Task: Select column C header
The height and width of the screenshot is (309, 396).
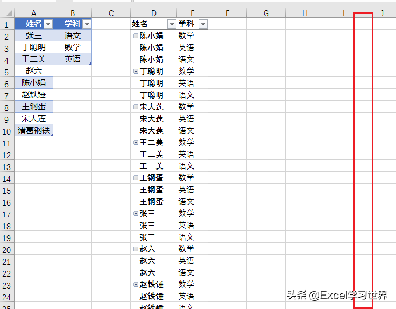Action: click(x=111, y=13)
